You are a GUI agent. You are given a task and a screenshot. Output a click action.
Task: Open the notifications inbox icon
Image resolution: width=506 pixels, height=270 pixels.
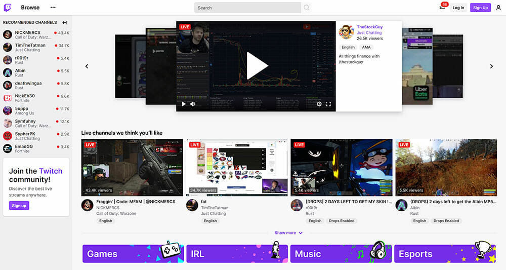click(442, 8)
